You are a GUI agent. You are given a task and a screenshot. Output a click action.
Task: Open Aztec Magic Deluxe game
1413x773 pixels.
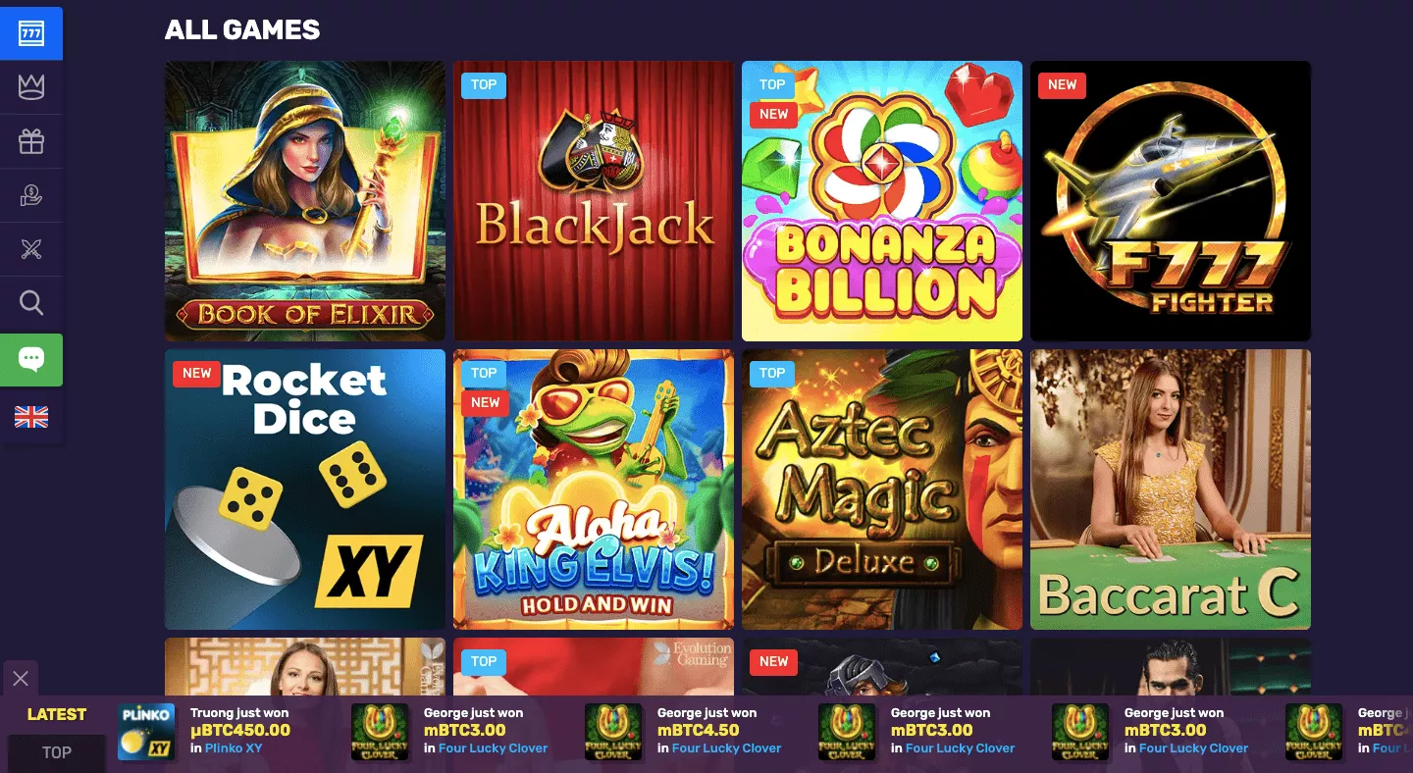pyautogui.click(x=882, y=490)
